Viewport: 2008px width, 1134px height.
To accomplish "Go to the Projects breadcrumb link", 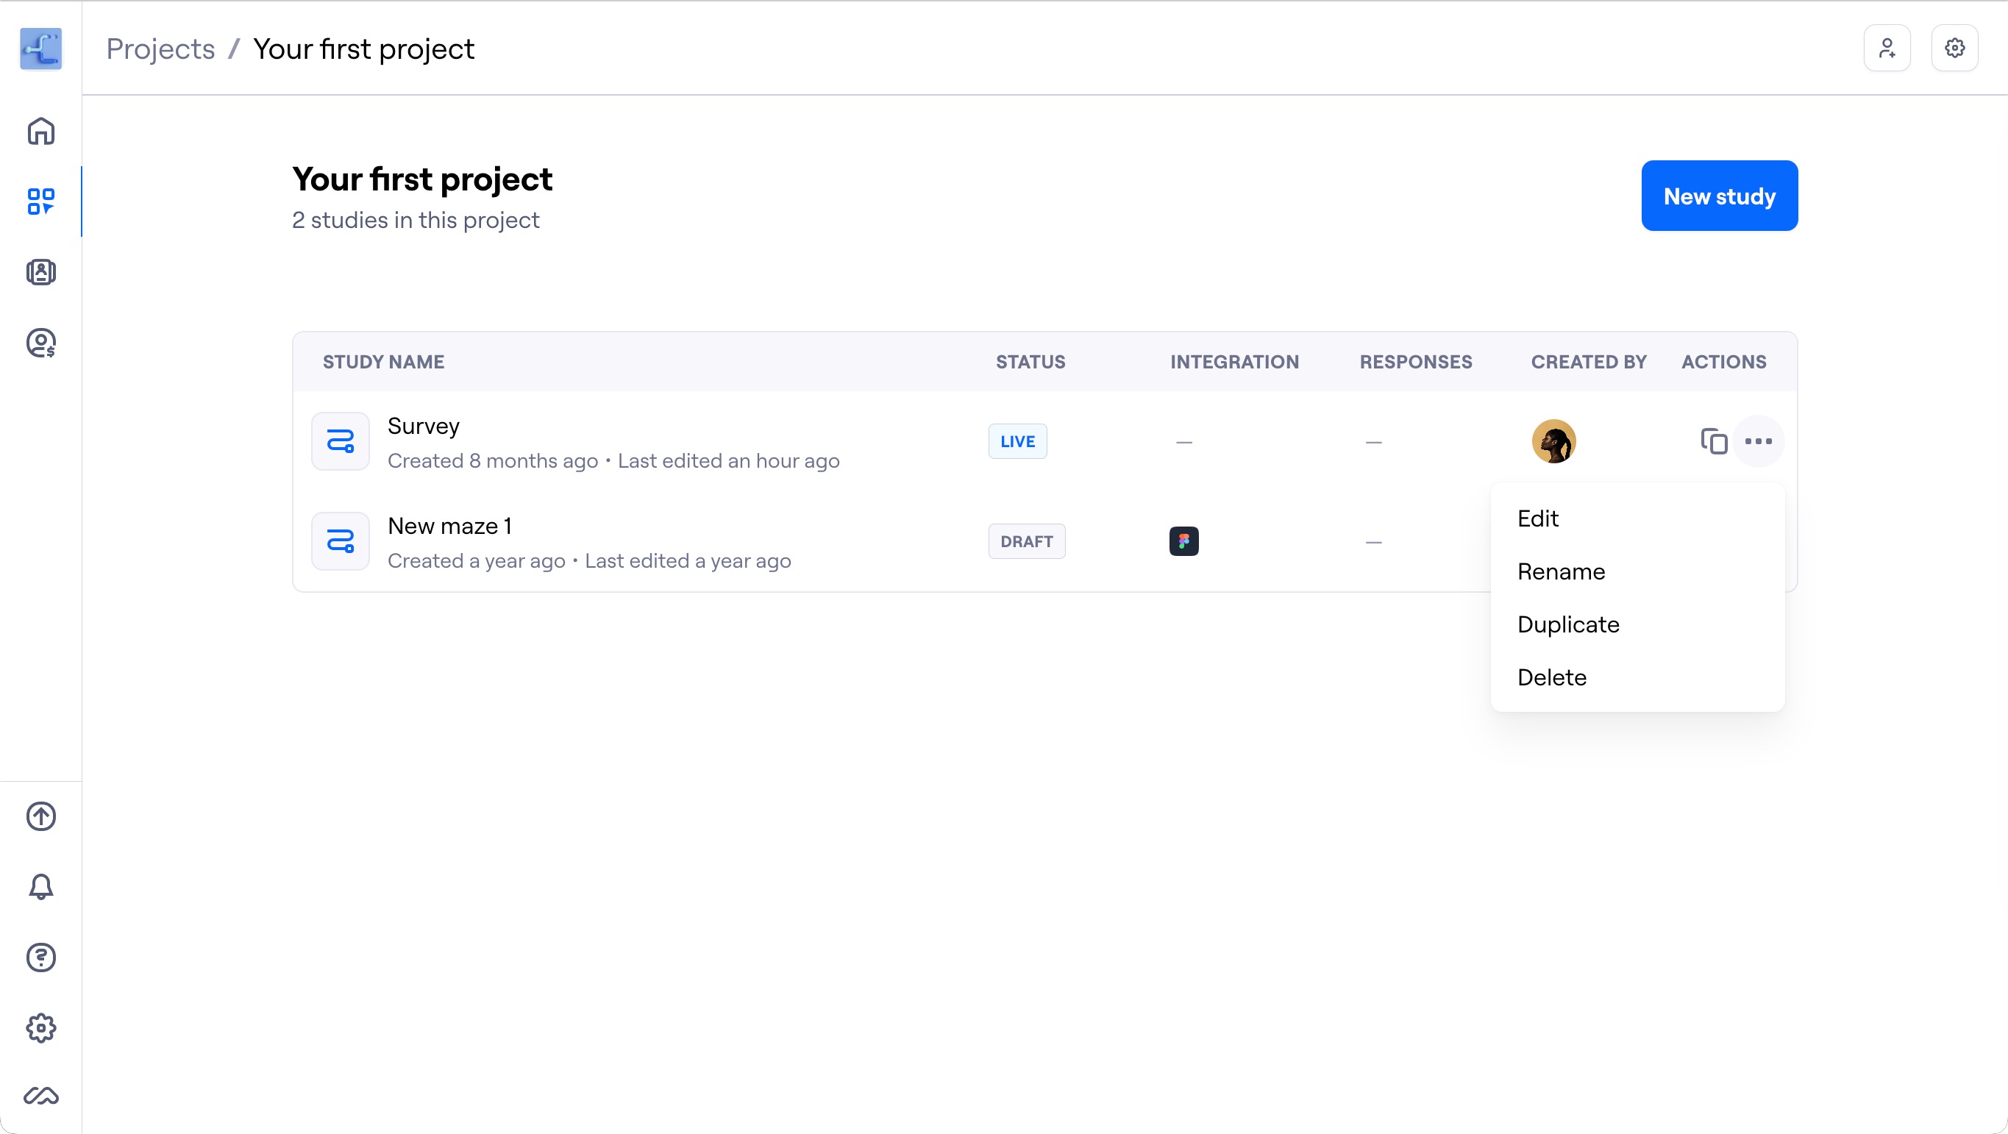I will (160, 49).
